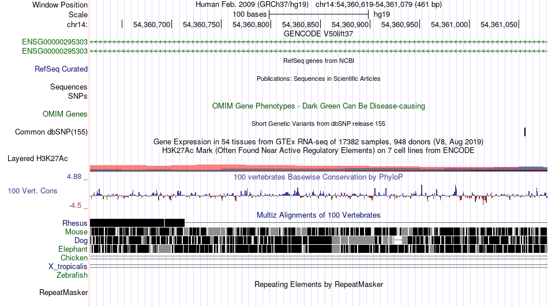Select the Rhesus alignment label
Image resolution: width=548 pixels, height=306 pixels.
point(74,223)
